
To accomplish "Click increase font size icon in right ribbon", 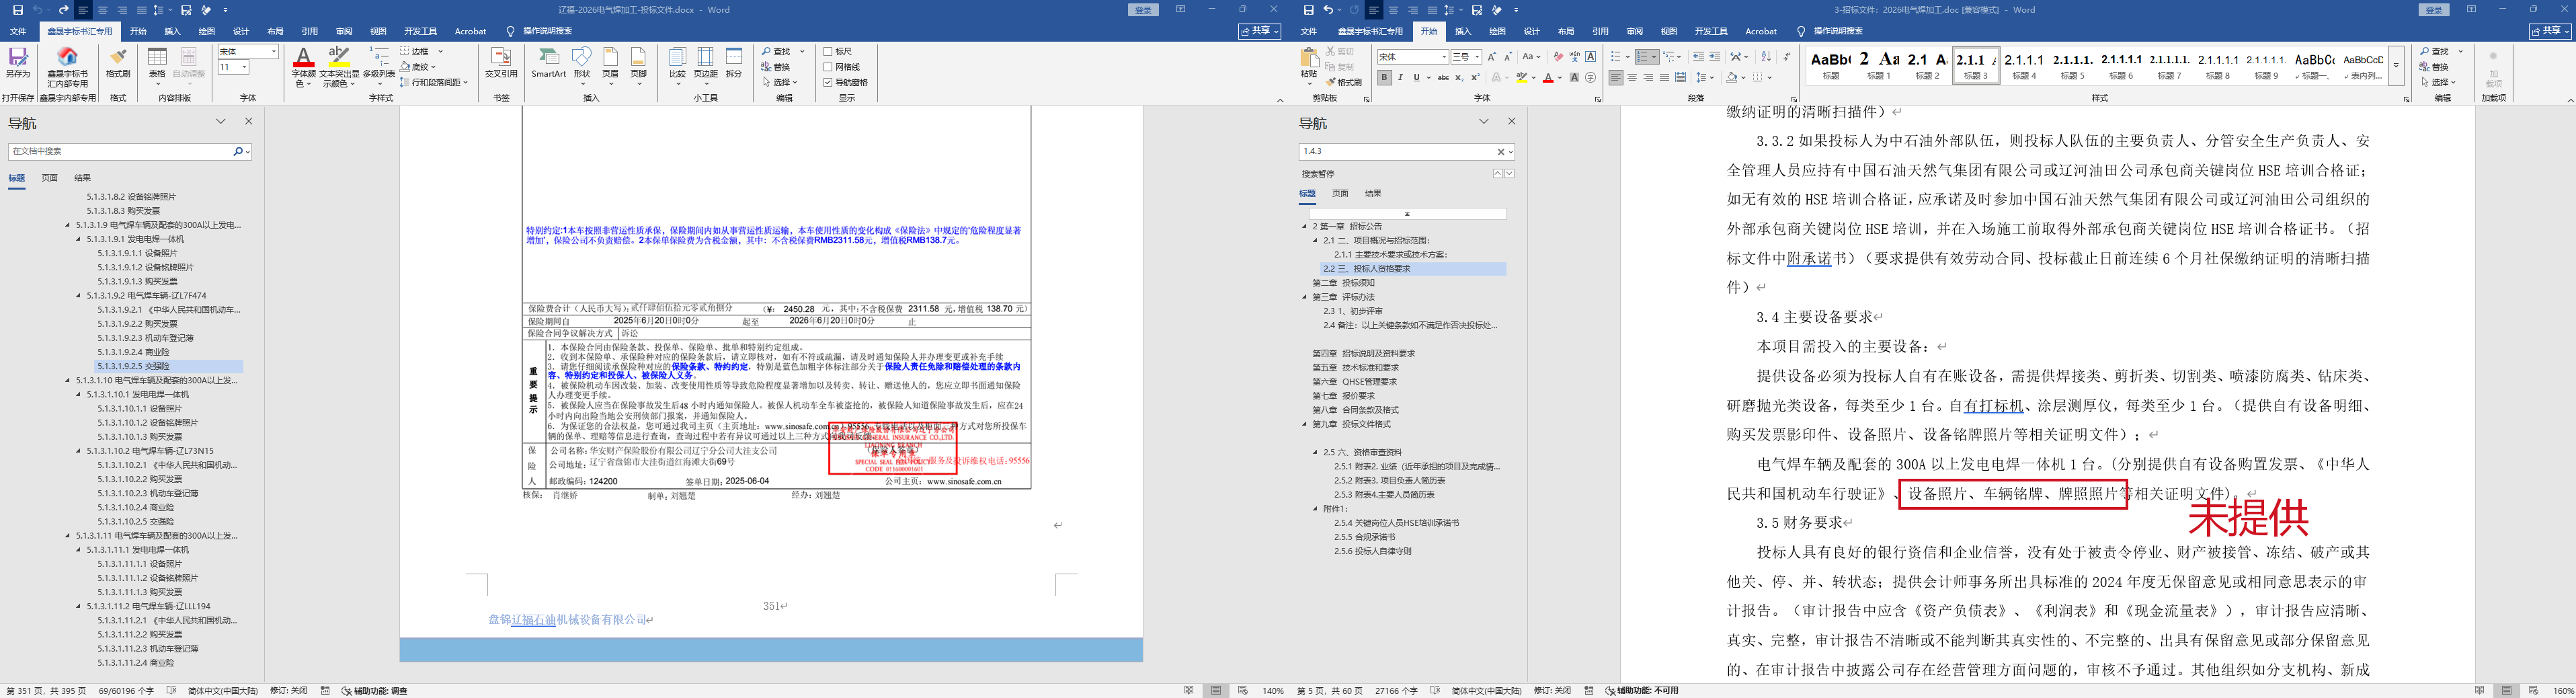I will click(x=1492, y=57).
